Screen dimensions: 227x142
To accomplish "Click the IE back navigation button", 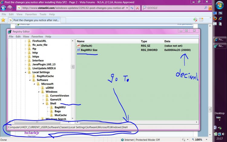I will [x=4, y=8].
